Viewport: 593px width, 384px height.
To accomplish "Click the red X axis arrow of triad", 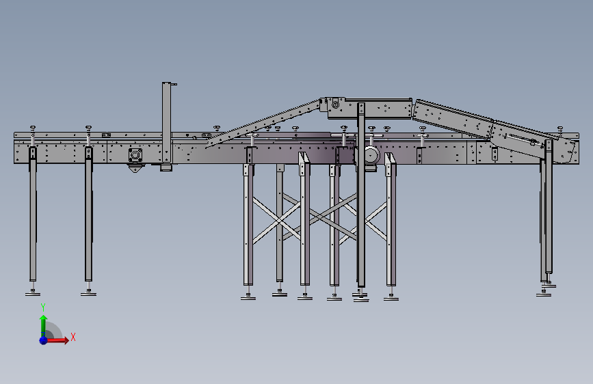I will [57, 340].
